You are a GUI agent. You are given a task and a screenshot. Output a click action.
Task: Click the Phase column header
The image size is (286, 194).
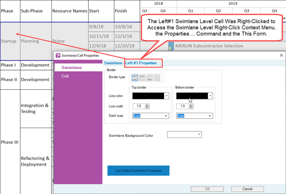[x=10, y=11]
